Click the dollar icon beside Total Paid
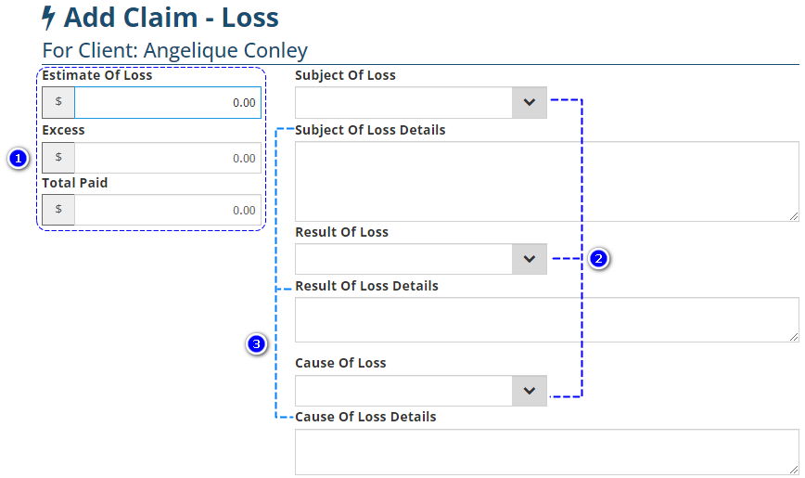This screenshot has width=805, height=478. pos(58,210)
